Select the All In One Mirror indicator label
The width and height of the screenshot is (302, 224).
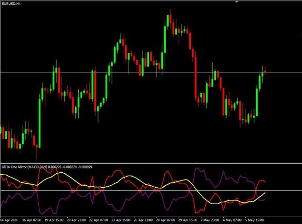tap(47, 167)
